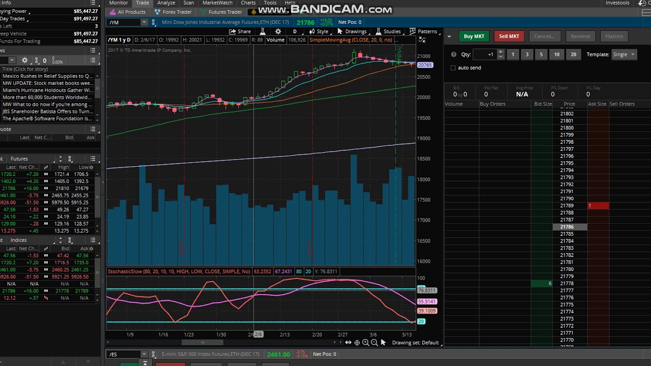Click the flask Edit Studies icon beside Share
The height and width of the screenshot is (366, 651).
(x=263, y=32)
